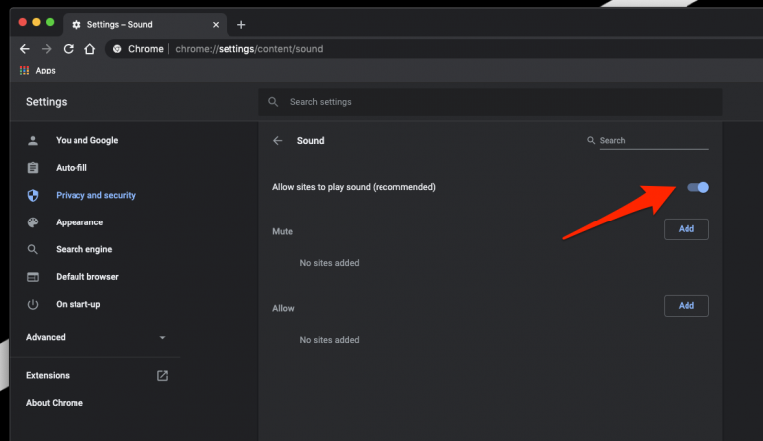Click the Appearance palette icon
Image resolution: width=763 pixels, height=441 pixels.
pyautogui.click(x=33, y=222)
